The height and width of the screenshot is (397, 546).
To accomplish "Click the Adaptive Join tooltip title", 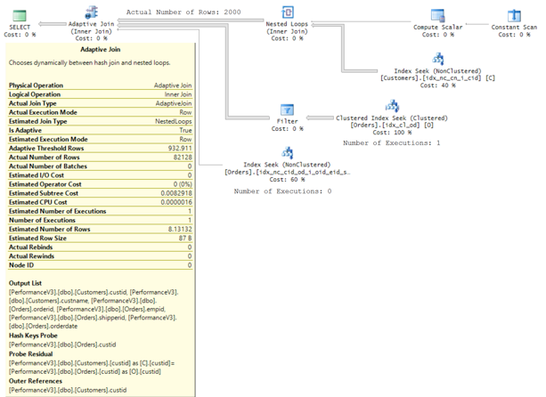I will tap(101, 51).
